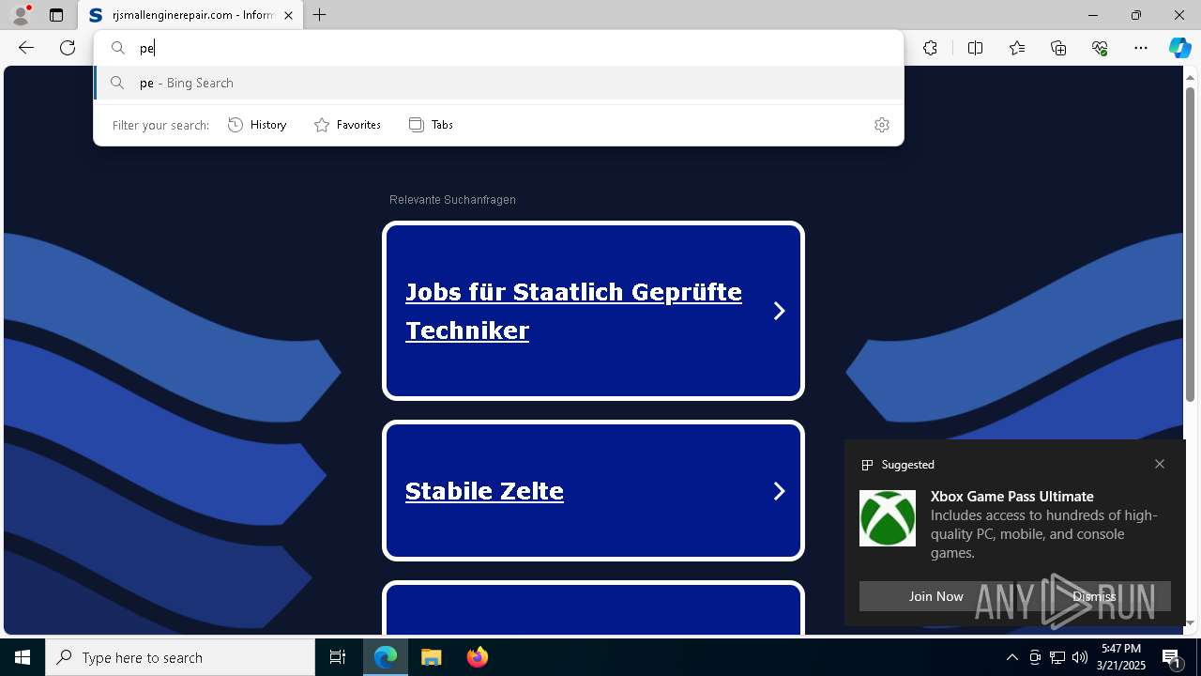Open Task View on taskbar
Viewport: 1201px width, 676px height.
[338, 657]
